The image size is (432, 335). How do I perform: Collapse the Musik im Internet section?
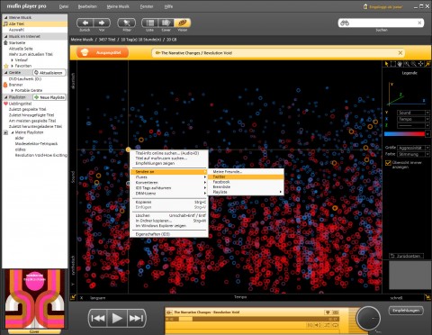[5, 36]
